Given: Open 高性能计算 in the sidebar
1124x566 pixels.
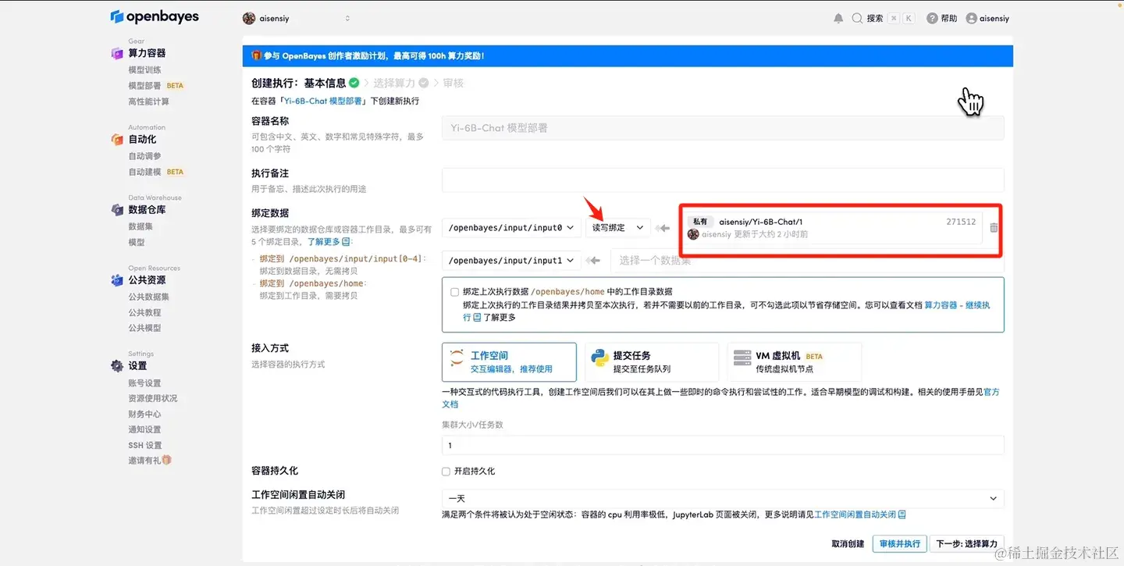Looking at the screenshot, I should coord(148,101).
